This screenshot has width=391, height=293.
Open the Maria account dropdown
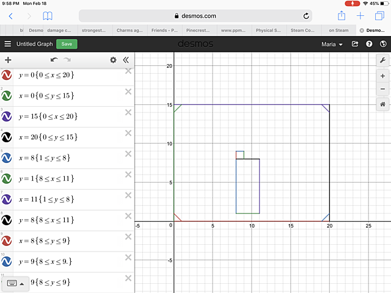332,44
